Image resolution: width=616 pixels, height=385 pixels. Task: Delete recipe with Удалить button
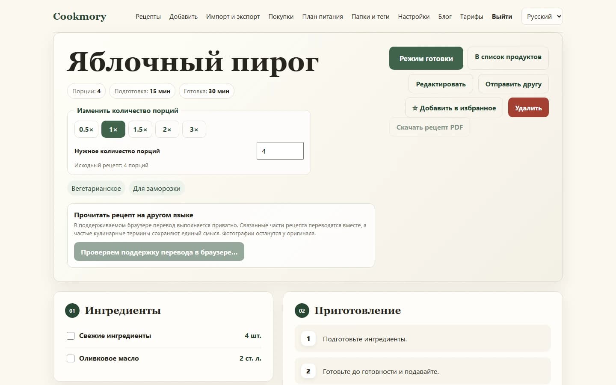[x=528, y=108]
